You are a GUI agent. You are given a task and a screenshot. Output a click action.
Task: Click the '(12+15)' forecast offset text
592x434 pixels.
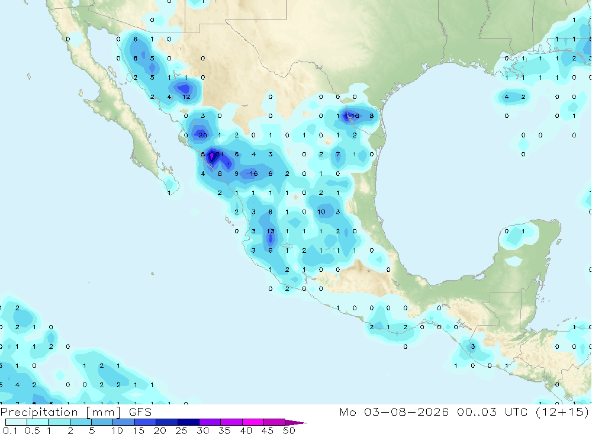point(562,412)
